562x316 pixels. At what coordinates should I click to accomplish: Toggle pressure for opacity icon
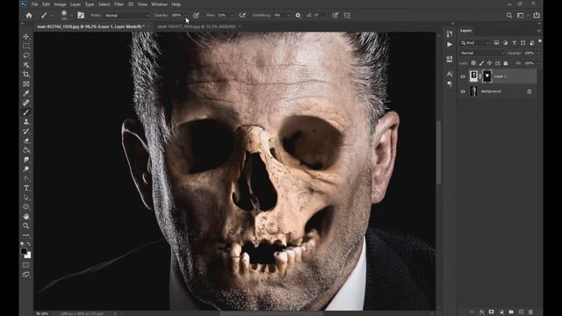196,16
